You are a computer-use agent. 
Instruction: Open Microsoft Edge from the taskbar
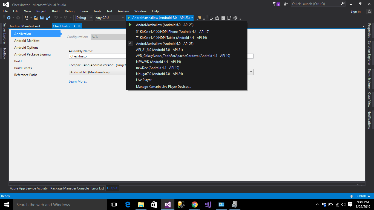[x=128, y=205]
